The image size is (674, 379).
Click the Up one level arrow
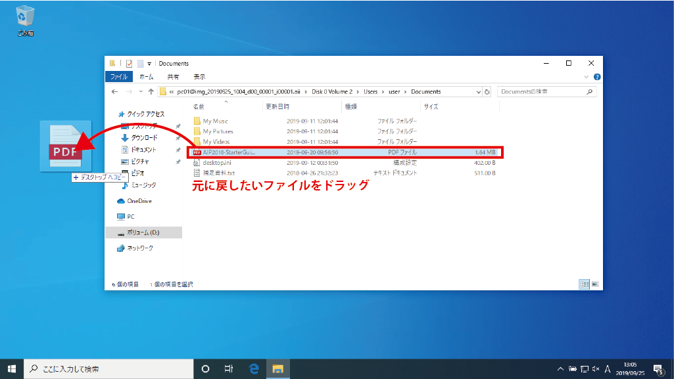point(151,92)
